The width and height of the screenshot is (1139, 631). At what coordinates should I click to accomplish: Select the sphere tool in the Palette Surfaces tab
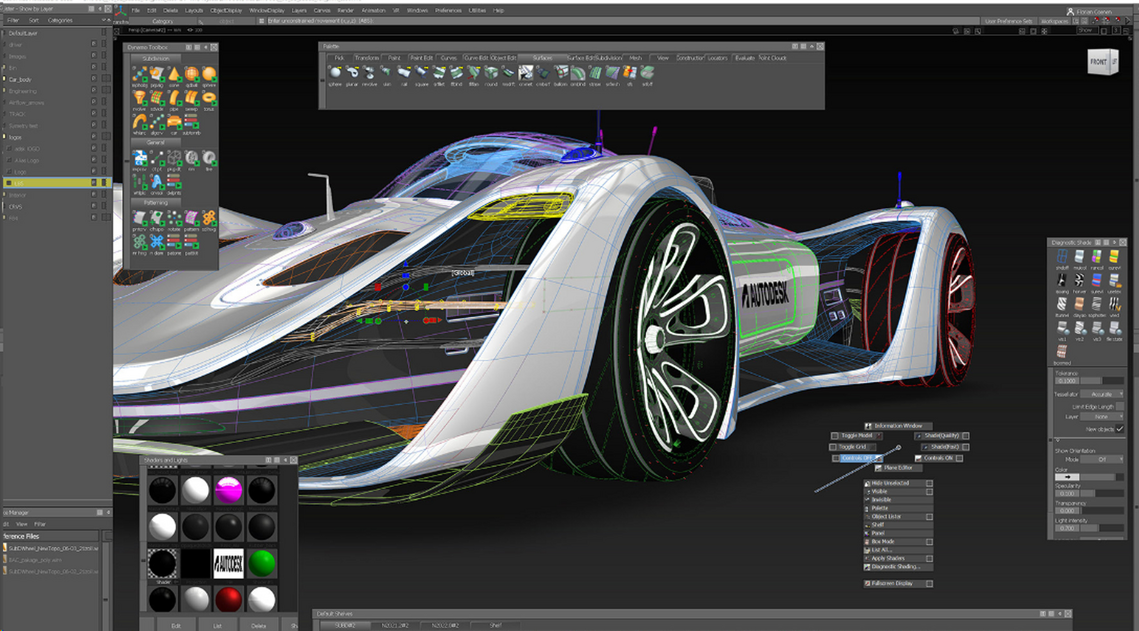335,73
